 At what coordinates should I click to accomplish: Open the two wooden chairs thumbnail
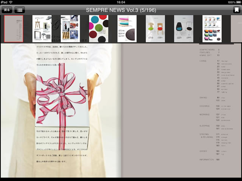click(155, 29)
